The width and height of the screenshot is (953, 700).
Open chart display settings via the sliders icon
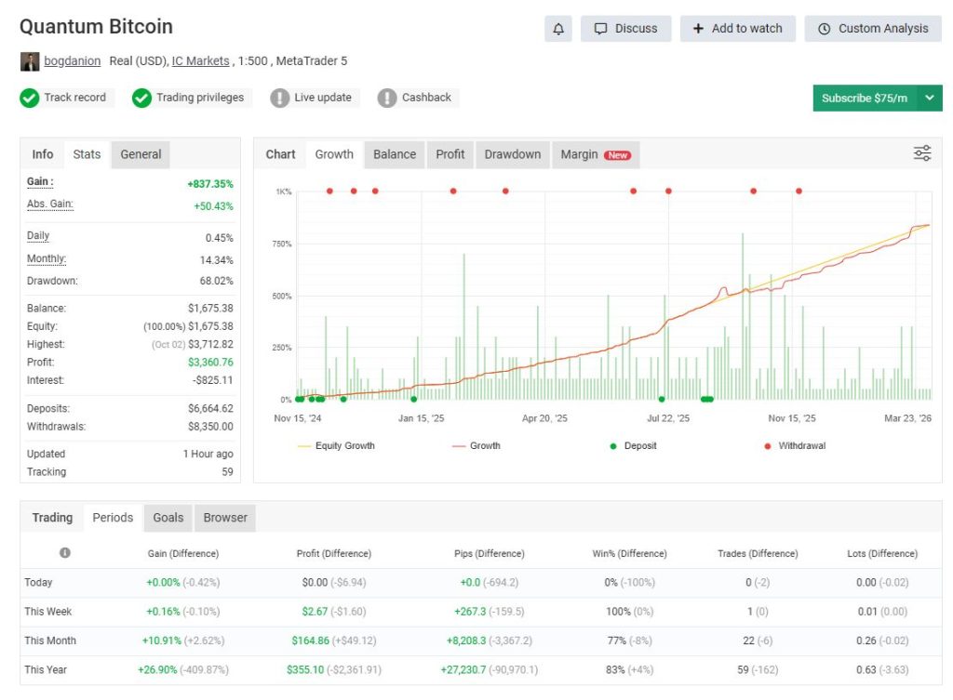coord(921,153)
